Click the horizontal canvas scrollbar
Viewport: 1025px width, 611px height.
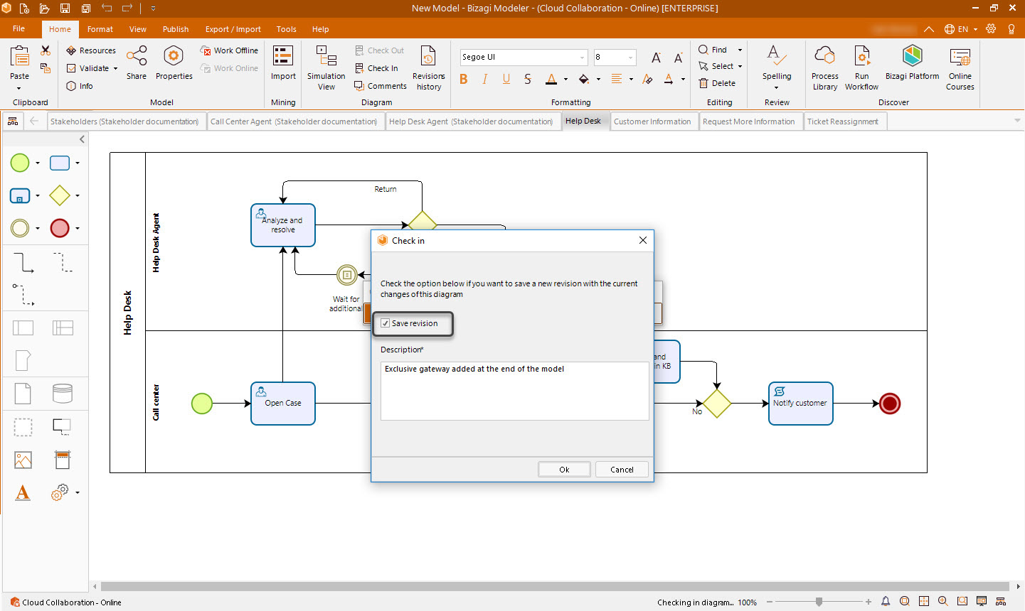point(555,587)
